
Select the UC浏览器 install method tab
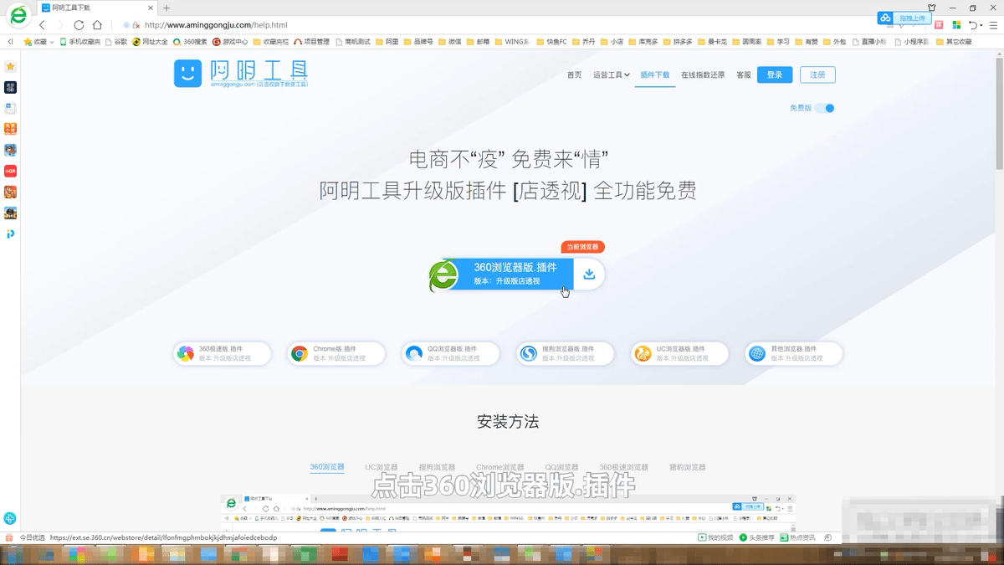pyautogui.click(x=382, y=467)
